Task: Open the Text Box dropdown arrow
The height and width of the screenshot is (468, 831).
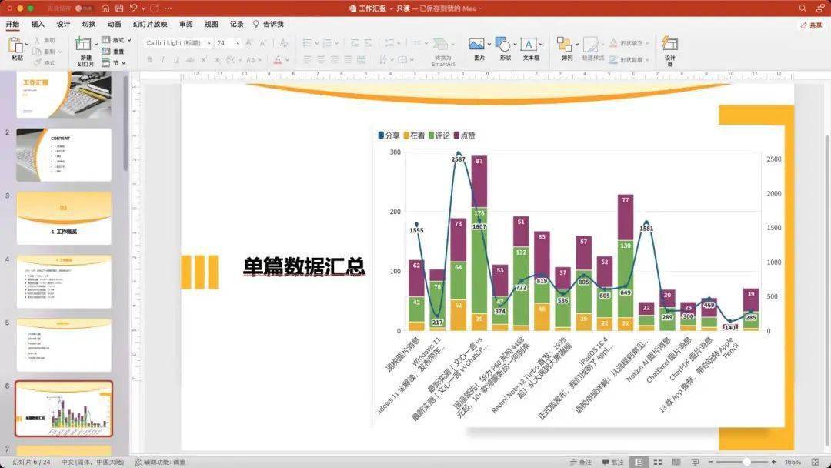Action: pyautogui.click(x=541, y=45)
